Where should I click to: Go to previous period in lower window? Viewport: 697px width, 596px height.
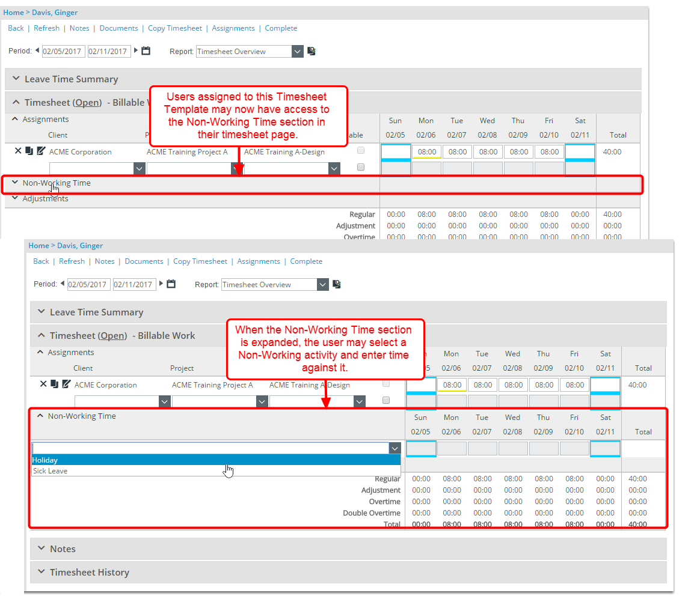(x=63, y=284)
